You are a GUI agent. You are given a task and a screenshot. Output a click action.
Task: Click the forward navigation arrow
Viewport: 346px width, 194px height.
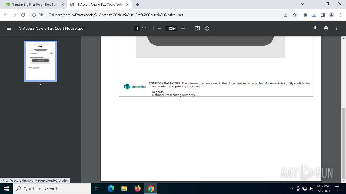[x=15, y=15]
